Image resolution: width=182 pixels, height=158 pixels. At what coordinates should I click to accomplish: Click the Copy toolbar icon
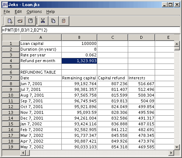click(53, 21)
